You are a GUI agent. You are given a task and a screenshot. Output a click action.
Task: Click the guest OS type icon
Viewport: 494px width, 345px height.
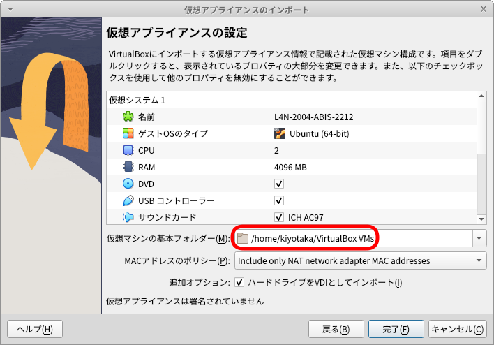(x=128, y=133)
